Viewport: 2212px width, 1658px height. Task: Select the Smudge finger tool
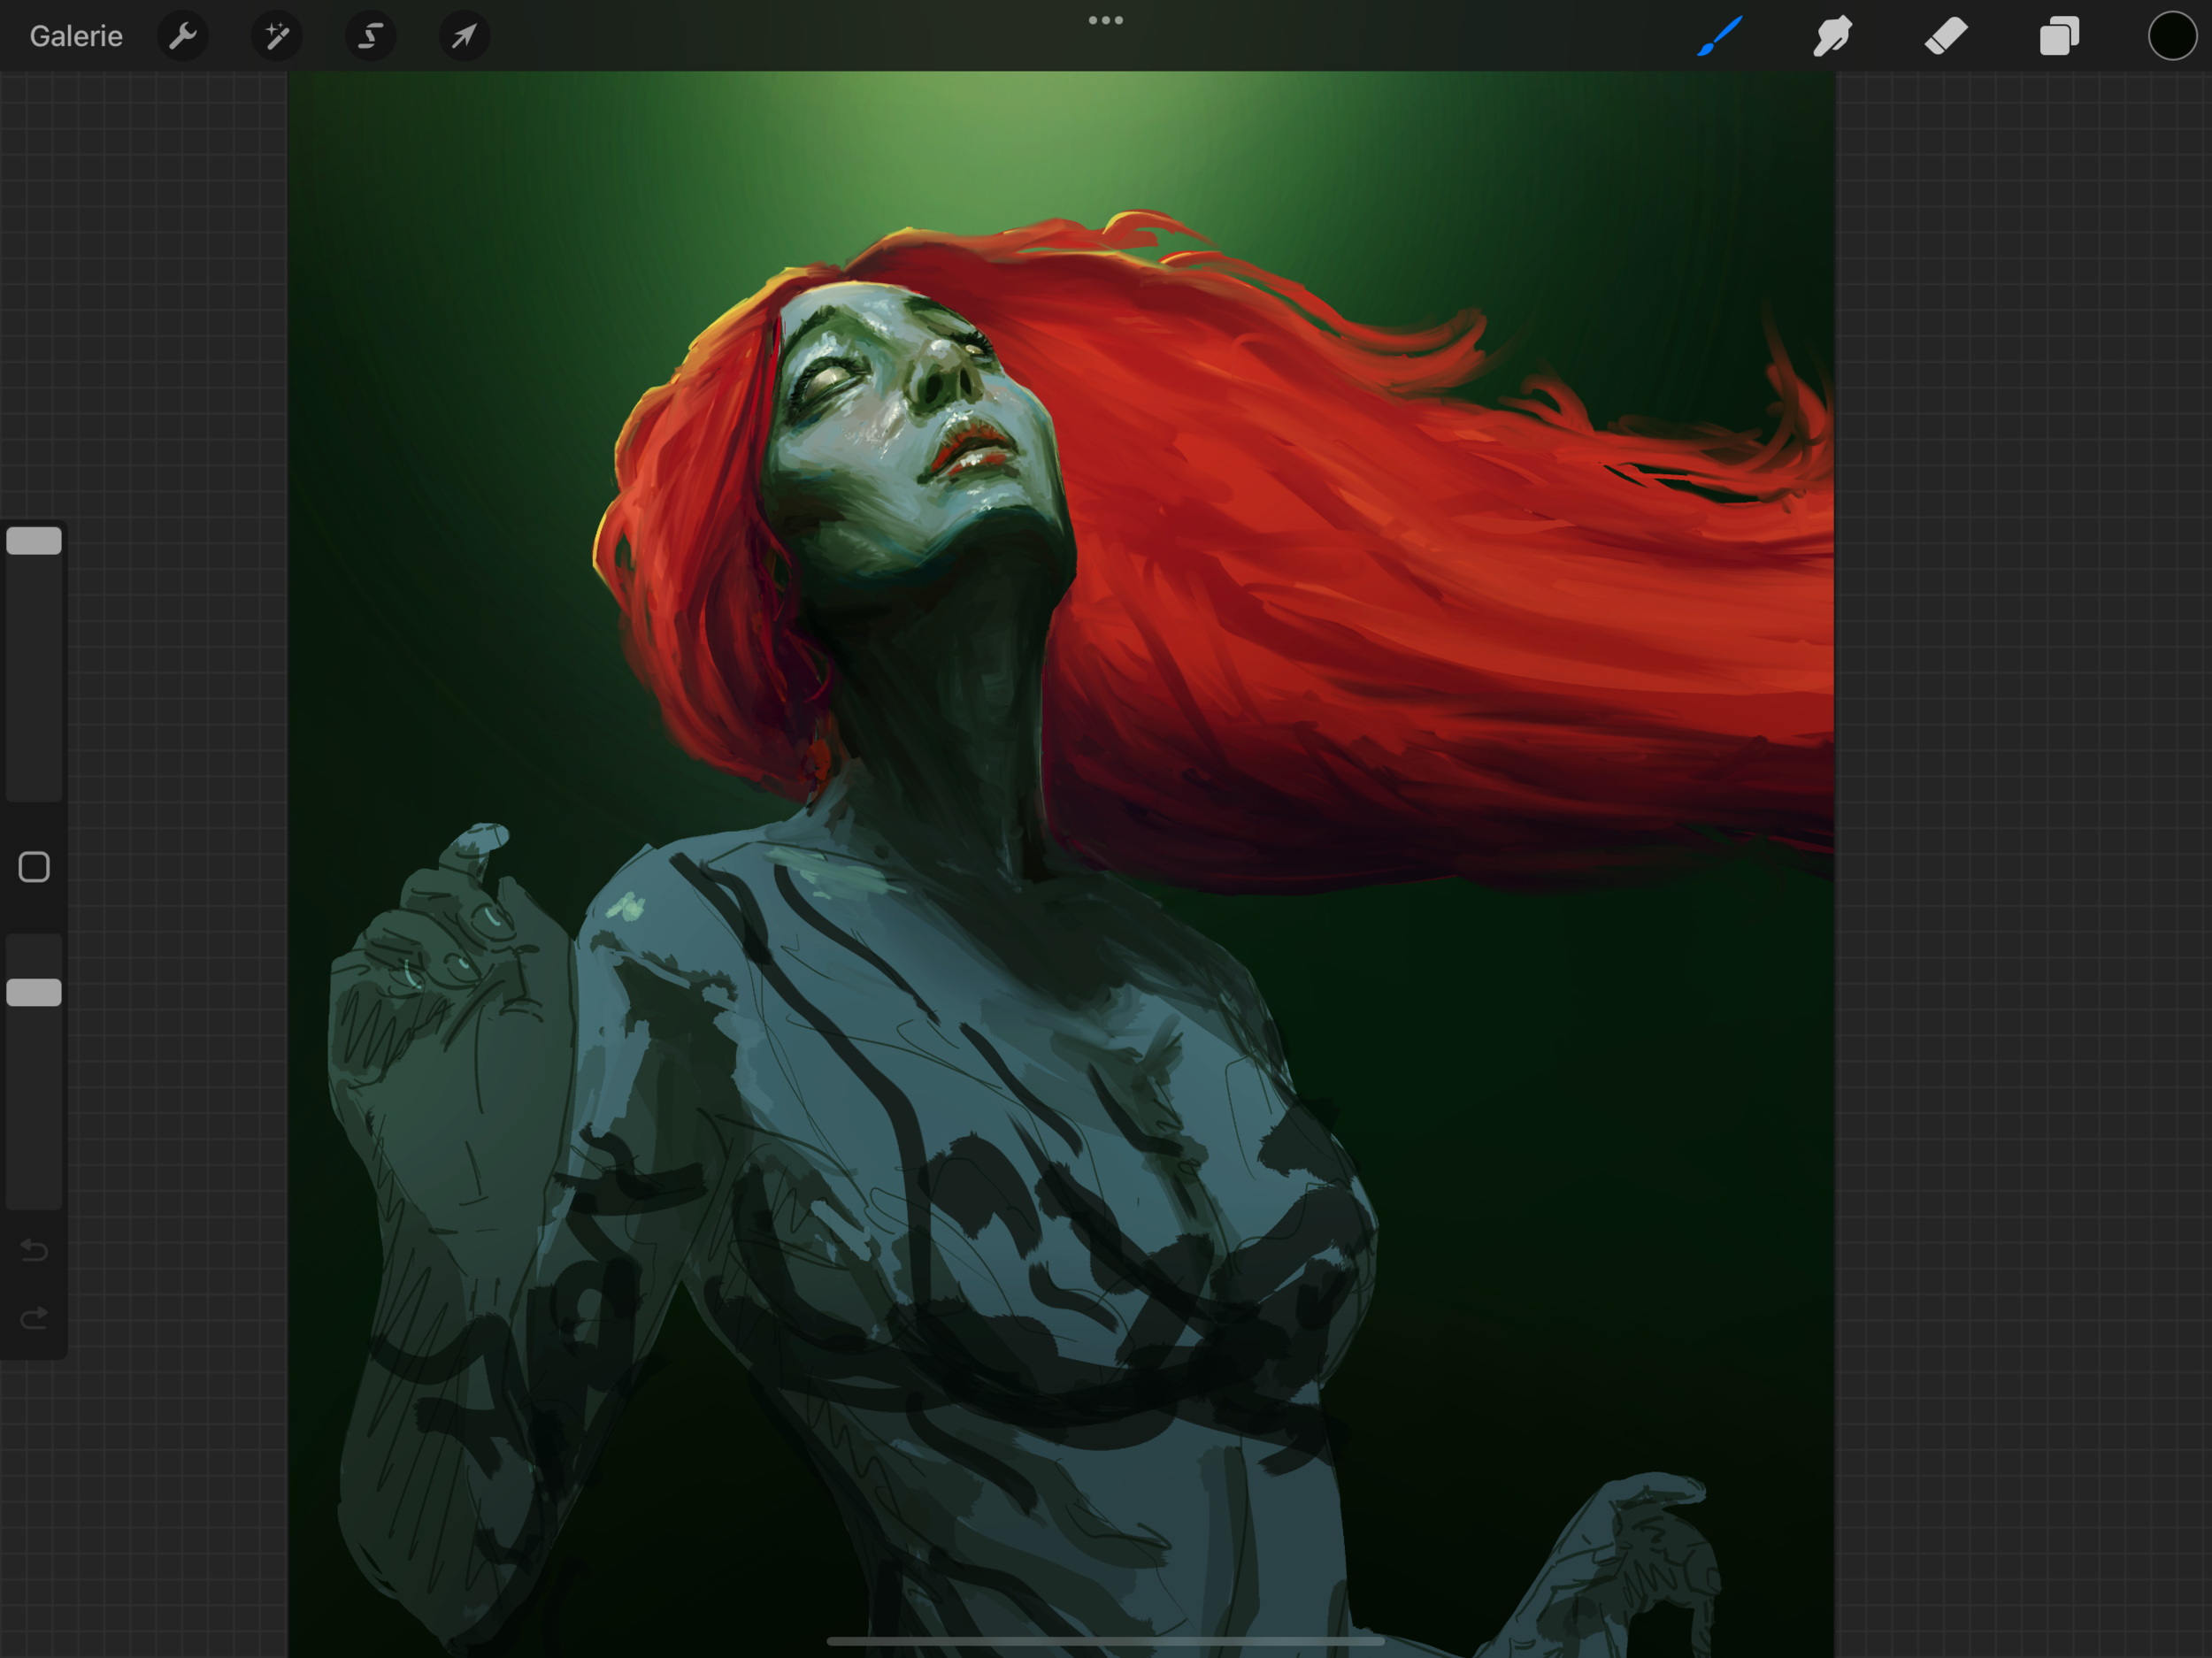[1832, 37]
